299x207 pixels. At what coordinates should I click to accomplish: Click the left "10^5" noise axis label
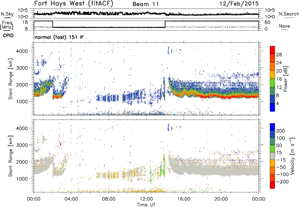pos(23,10)
